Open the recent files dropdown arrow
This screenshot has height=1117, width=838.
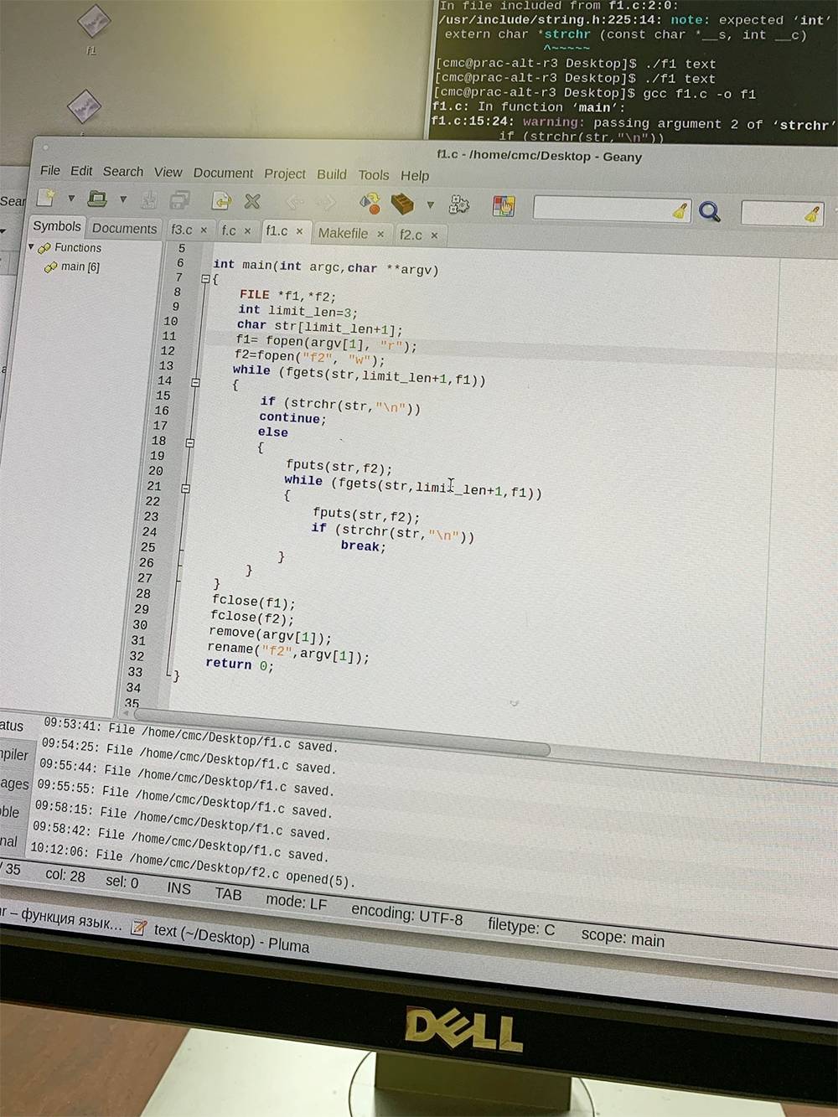click(x=123, y=199)
